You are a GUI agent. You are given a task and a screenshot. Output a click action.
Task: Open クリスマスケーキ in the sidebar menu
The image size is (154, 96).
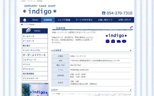35,78
